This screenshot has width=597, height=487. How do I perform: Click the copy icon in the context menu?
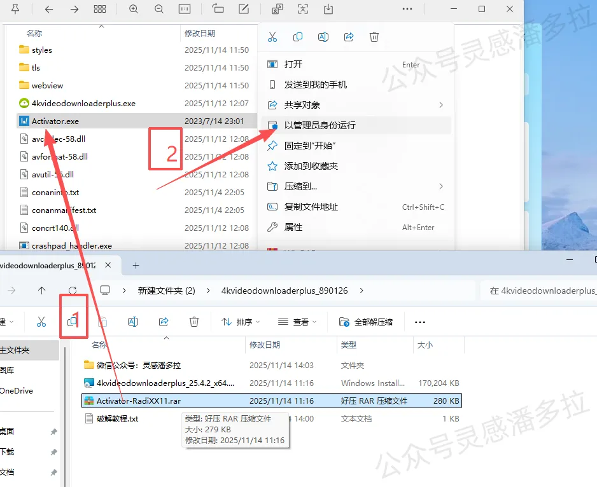click(x=298, y=37)
